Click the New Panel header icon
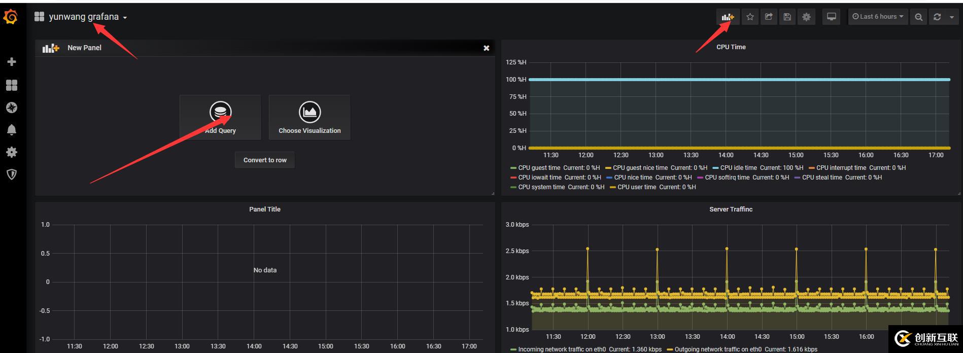This screenshot has height=353, width=963. [51, 48]
